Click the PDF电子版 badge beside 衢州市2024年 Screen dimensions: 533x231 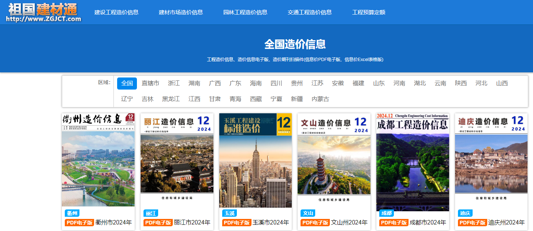point(79,222)
